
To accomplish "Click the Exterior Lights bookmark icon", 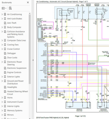I will pos(5,77).
